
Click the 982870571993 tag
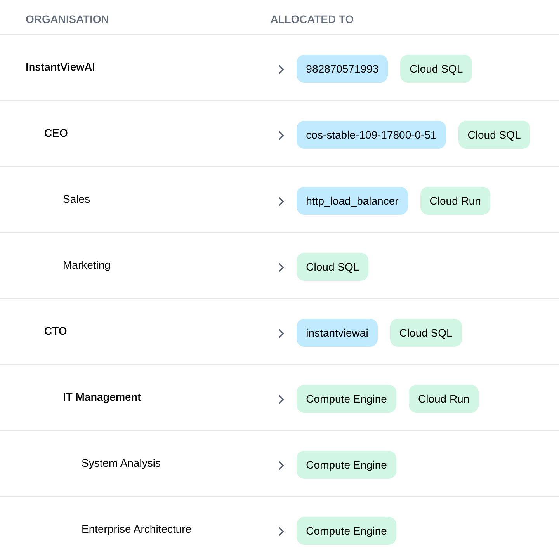[342, 69]
